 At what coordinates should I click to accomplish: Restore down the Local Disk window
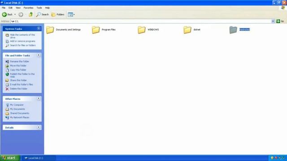[x=279, y=3]
